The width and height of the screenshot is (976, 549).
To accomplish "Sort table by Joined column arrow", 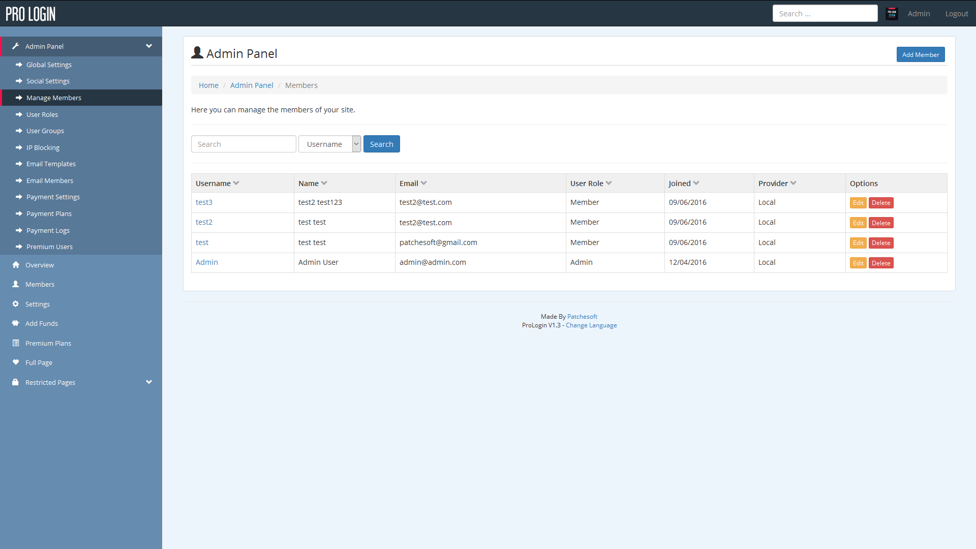I will (x=696, y=184).
